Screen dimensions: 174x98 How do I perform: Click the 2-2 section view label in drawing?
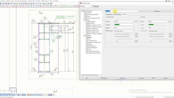point(55,91)
